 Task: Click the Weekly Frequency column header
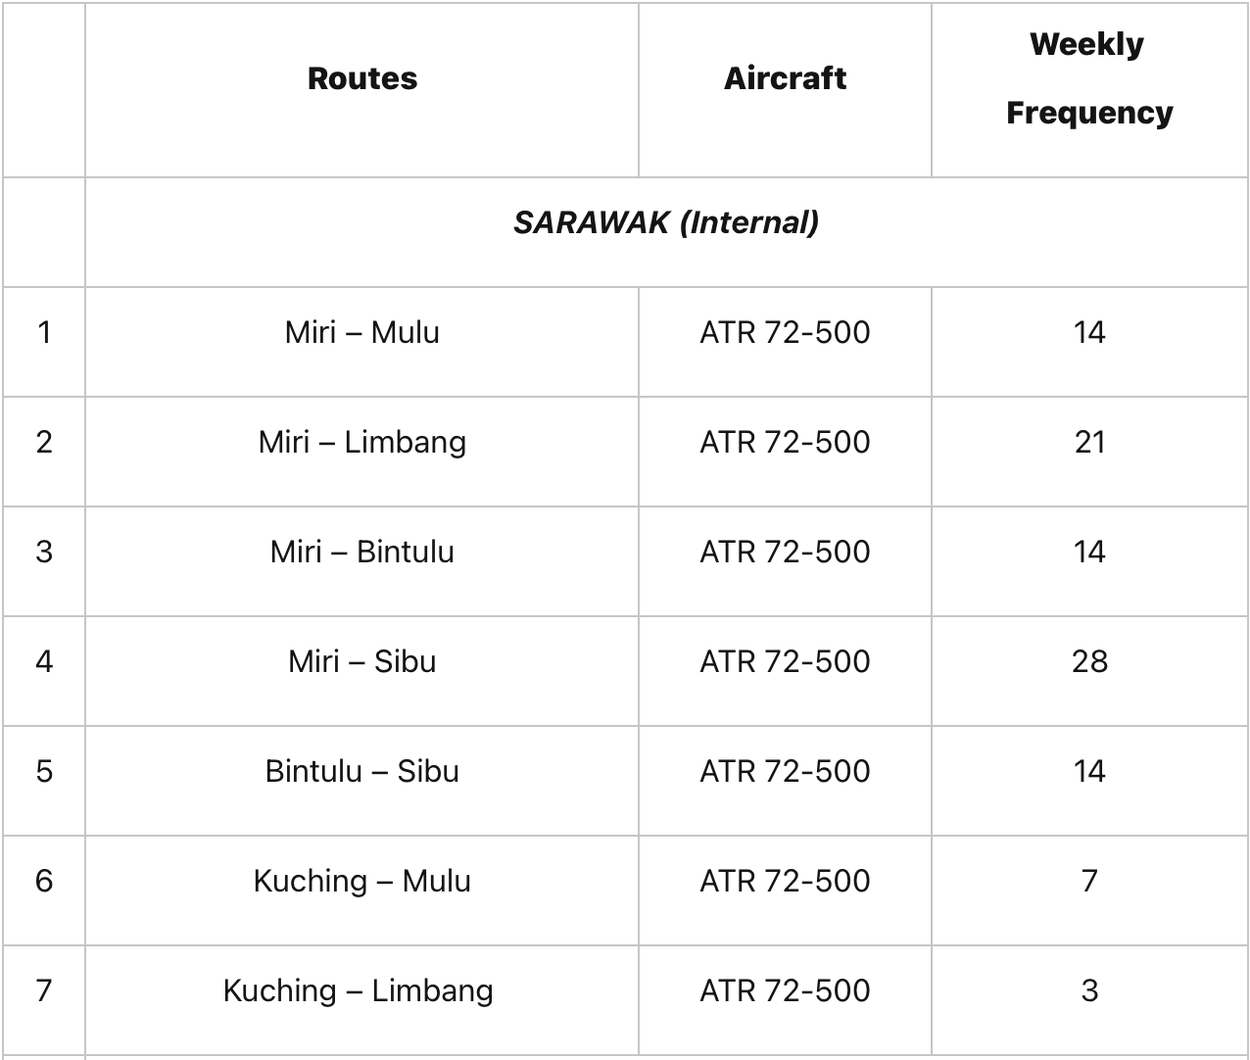point(1088,78)
